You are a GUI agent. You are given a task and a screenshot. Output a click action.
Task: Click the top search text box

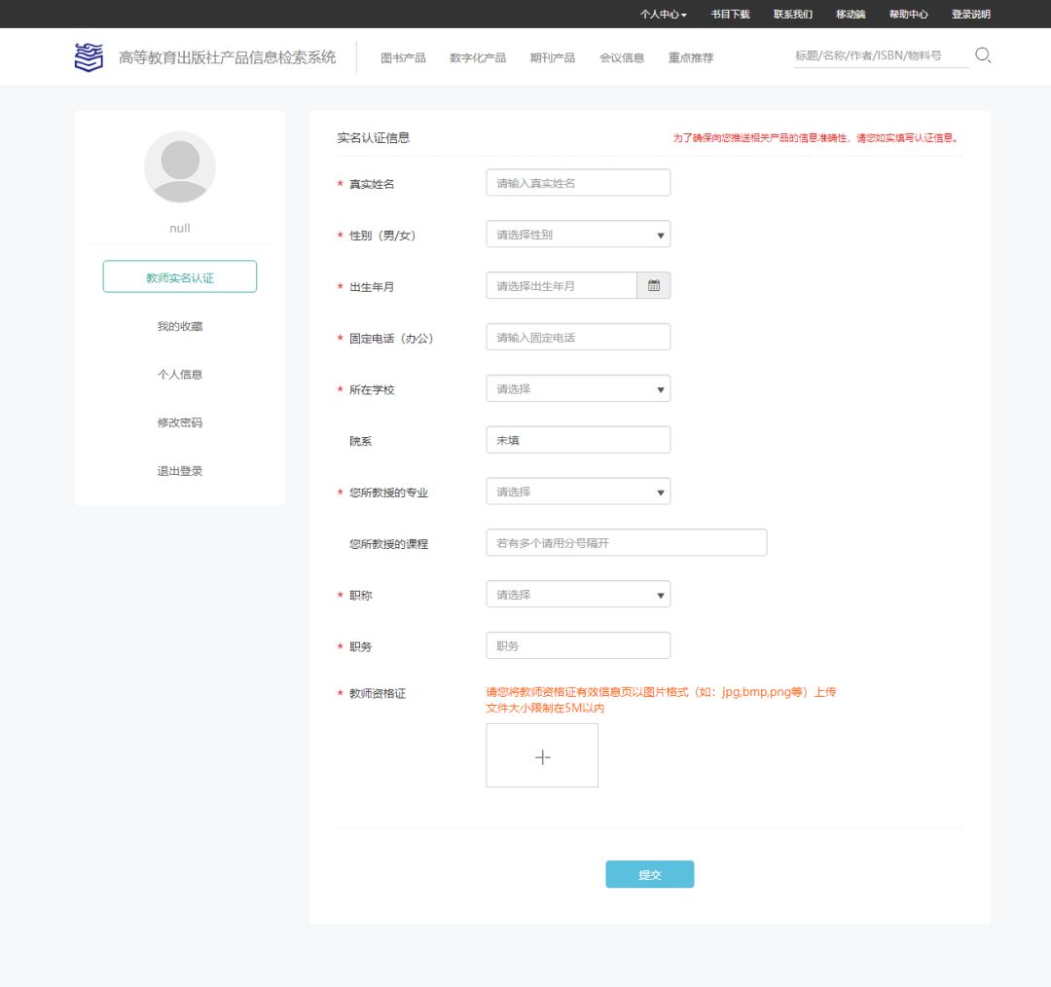point(880,55)
